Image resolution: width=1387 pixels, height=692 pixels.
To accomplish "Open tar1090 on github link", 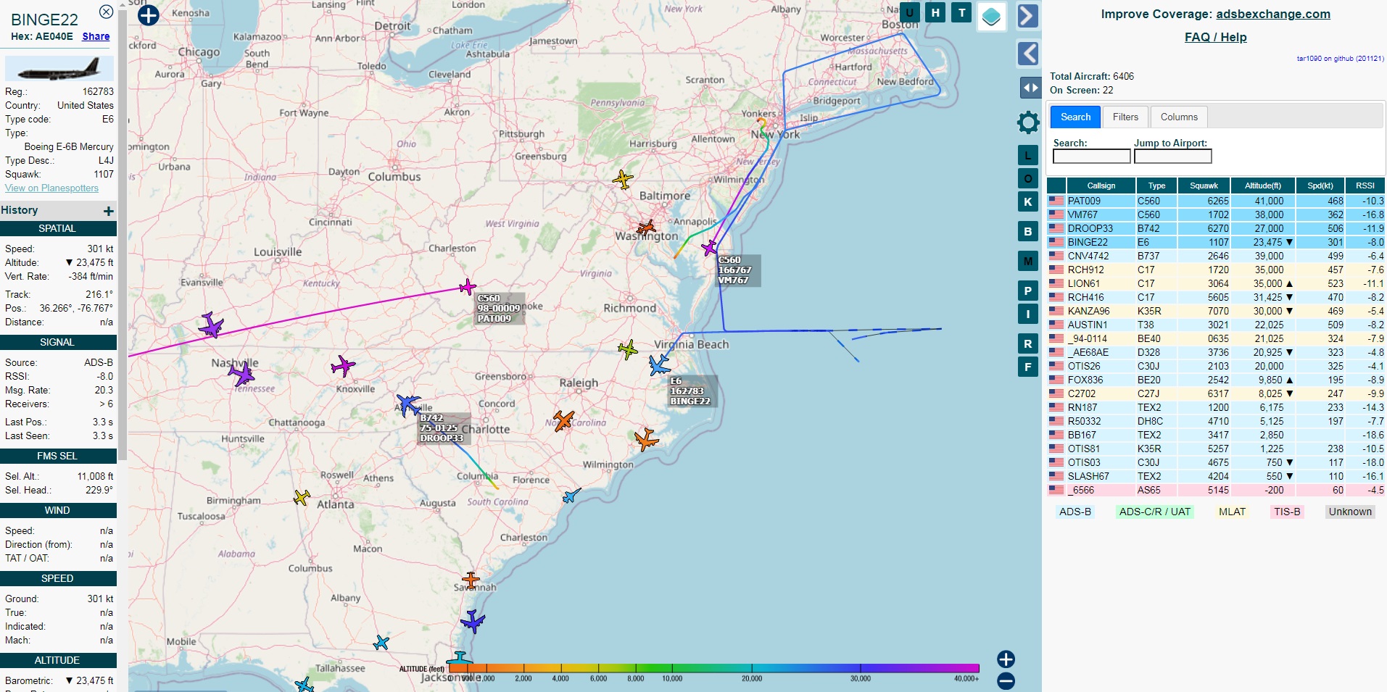I will pos(1340,59).
